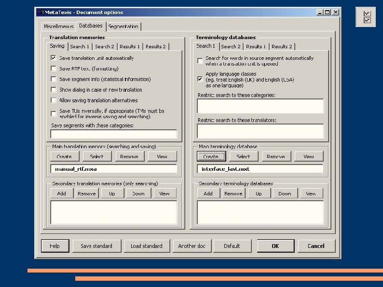Click the interface_last terminology database field
Viewport: 383px width, 287px height.
coord(260,169)
